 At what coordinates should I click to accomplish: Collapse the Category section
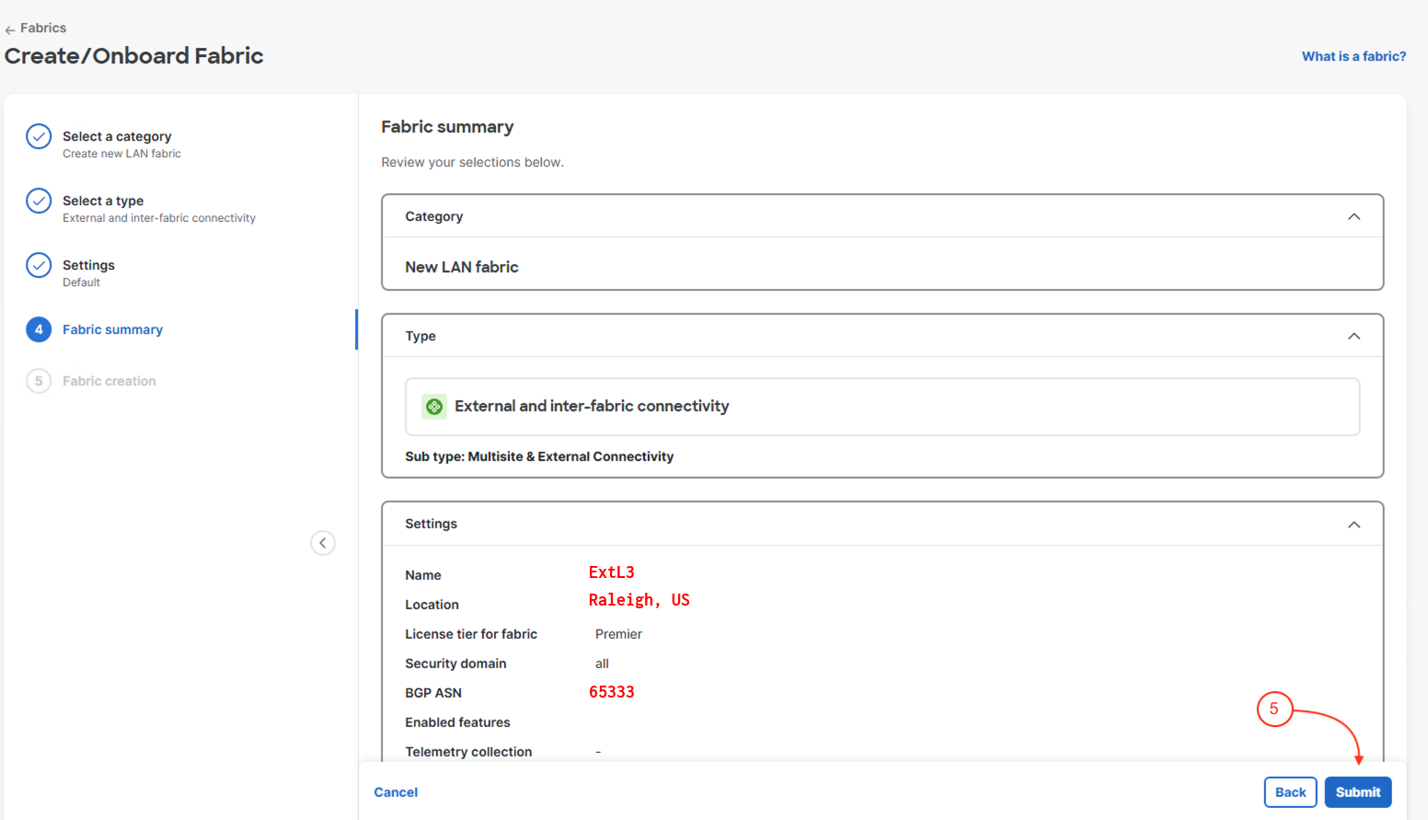(1353, 217)
